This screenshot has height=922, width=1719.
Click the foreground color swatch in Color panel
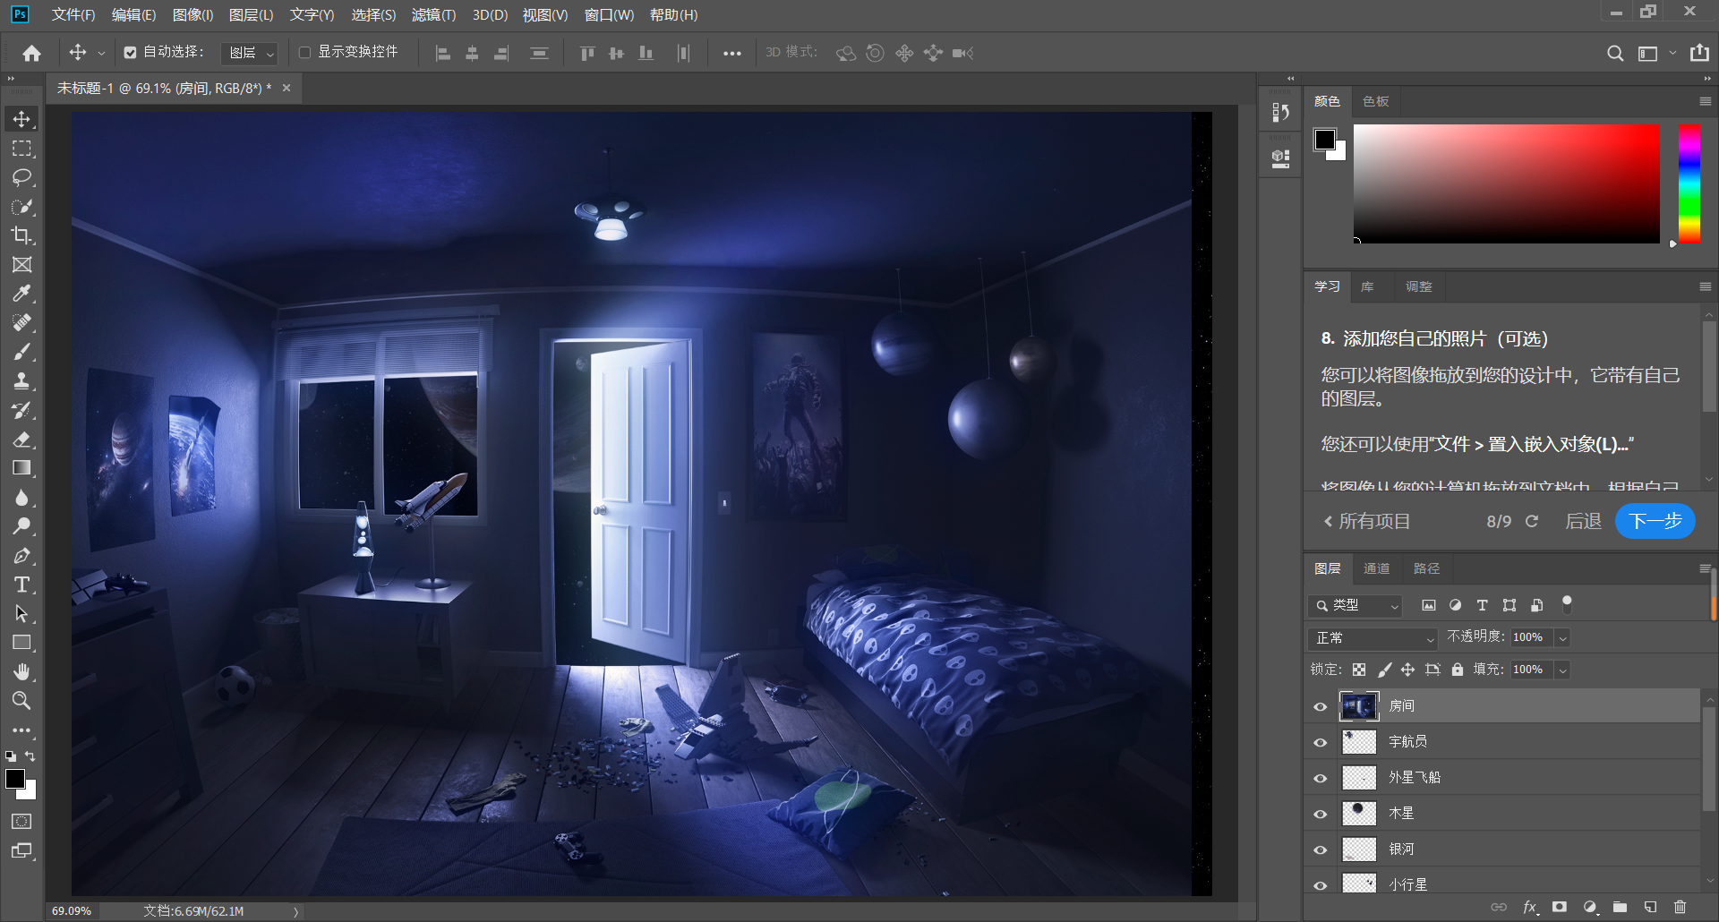[x=1324, y=139]
